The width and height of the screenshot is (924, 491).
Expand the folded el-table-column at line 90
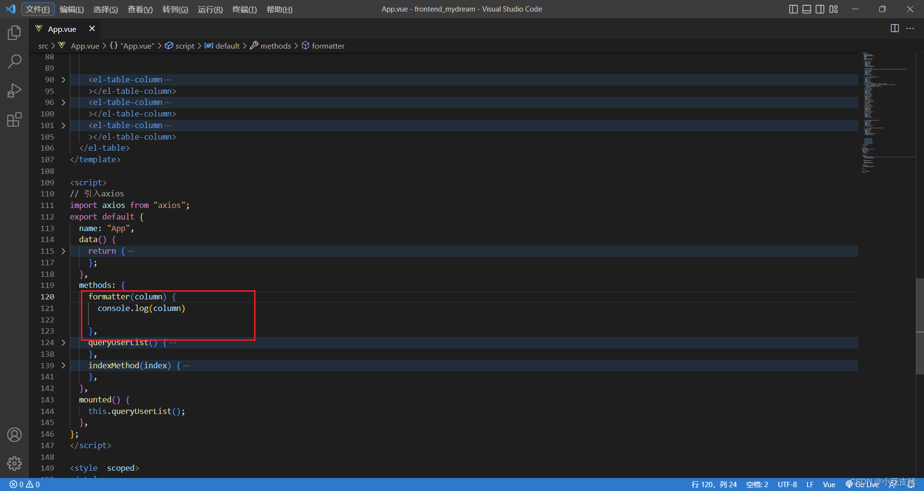(63, 80)
